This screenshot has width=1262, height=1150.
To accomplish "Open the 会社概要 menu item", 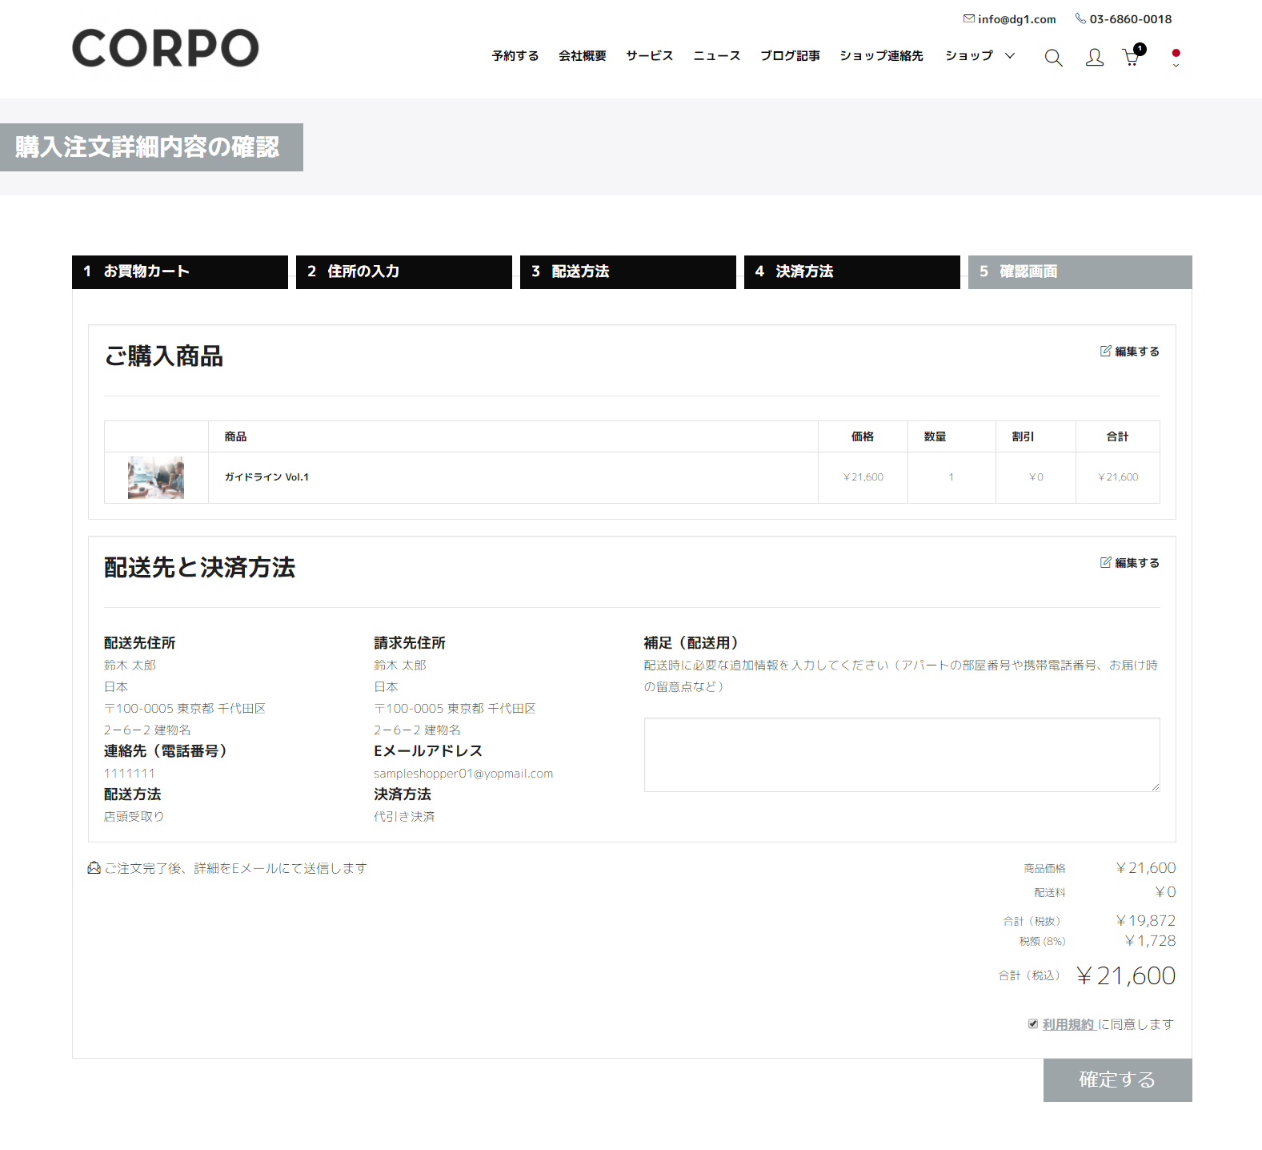I will (x=583, y=55).
